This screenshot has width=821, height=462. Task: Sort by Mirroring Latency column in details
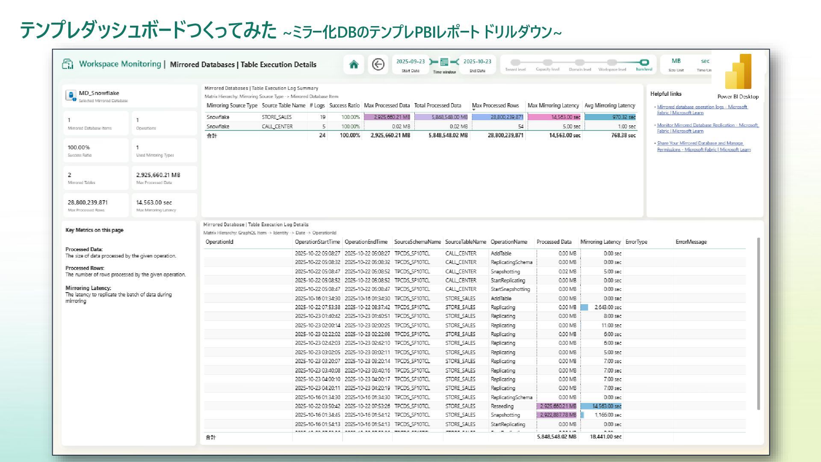600,242
